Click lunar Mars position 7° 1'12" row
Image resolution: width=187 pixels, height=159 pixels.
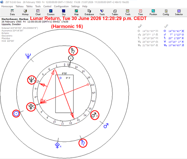tap(174, 35)
